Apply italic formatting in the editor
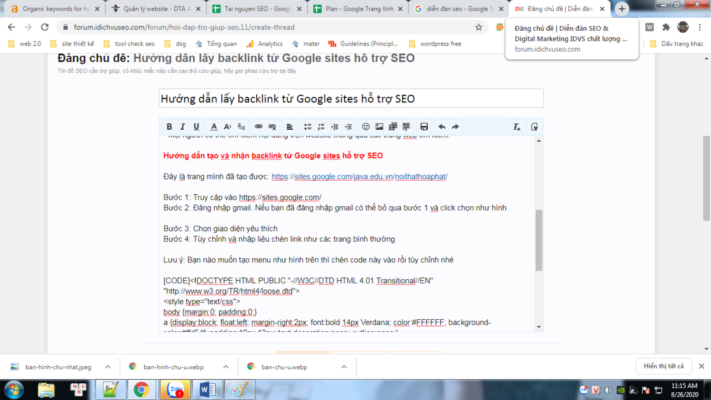The image size is (711, 400). (182, 127)
